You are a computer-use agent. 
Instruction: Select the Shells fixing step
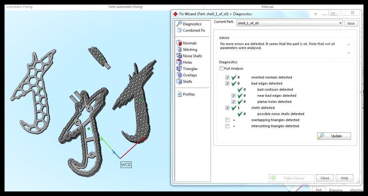[x=184, y=81]
